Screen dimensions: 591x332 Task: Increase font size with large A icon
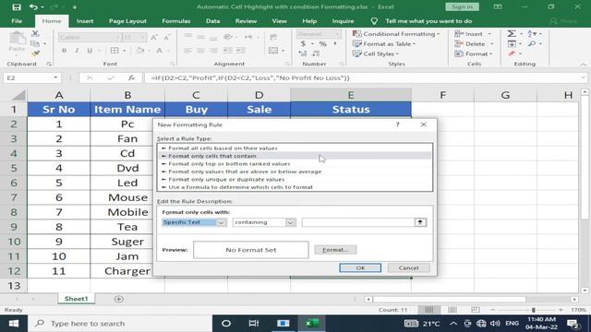click(x=154, y=37)
